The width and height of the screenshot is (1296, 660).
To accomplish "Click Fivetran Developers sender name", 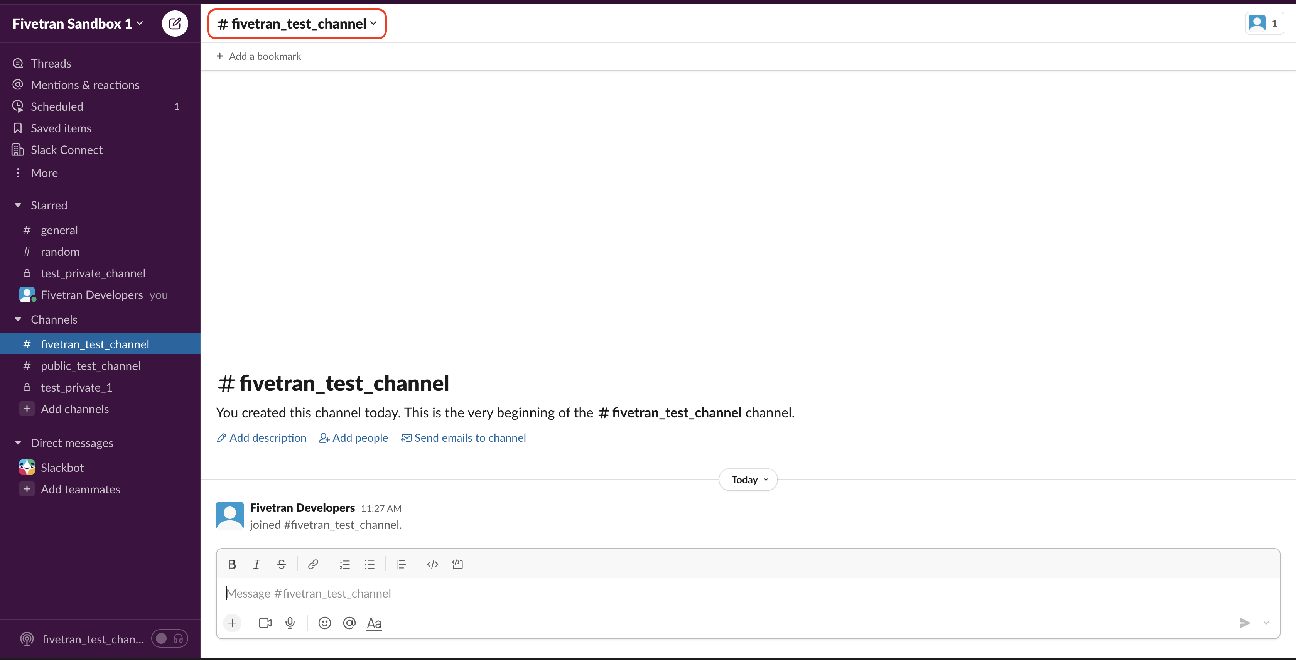I will coord(302,508).
